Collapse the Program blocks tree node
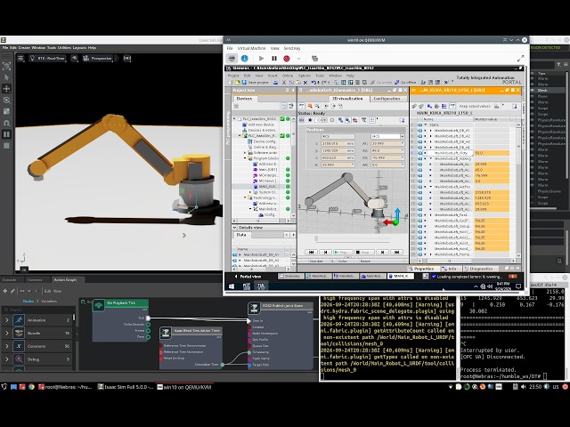The width and height of the screenshot is (570, 427). tap(245, 158)
